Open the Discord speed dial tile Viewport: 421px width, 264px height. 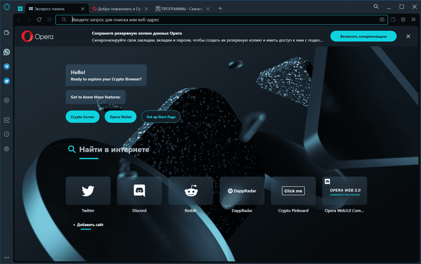[x=139, y=191]
